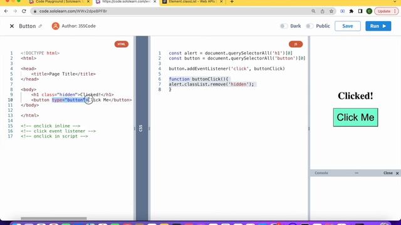Close the Button code editor with X

[x=12, y=26]
